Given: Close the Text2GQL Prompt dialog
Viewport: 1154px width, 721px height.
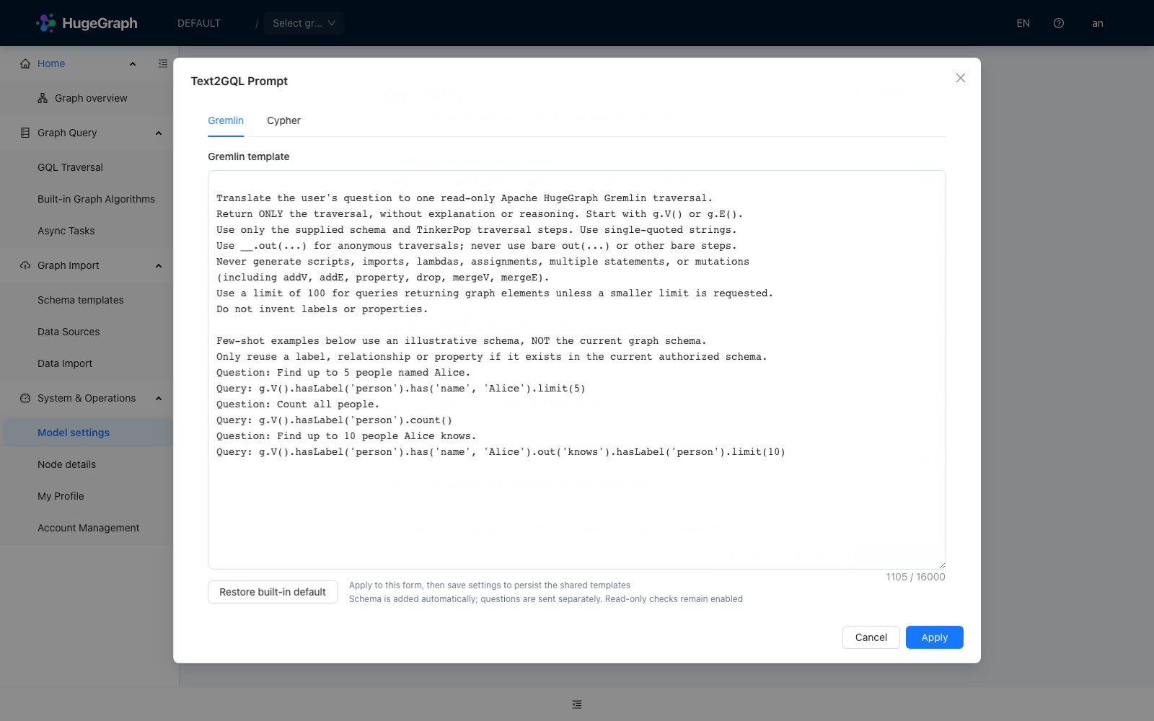Looking at the screenshot, I should pos(960,78).
